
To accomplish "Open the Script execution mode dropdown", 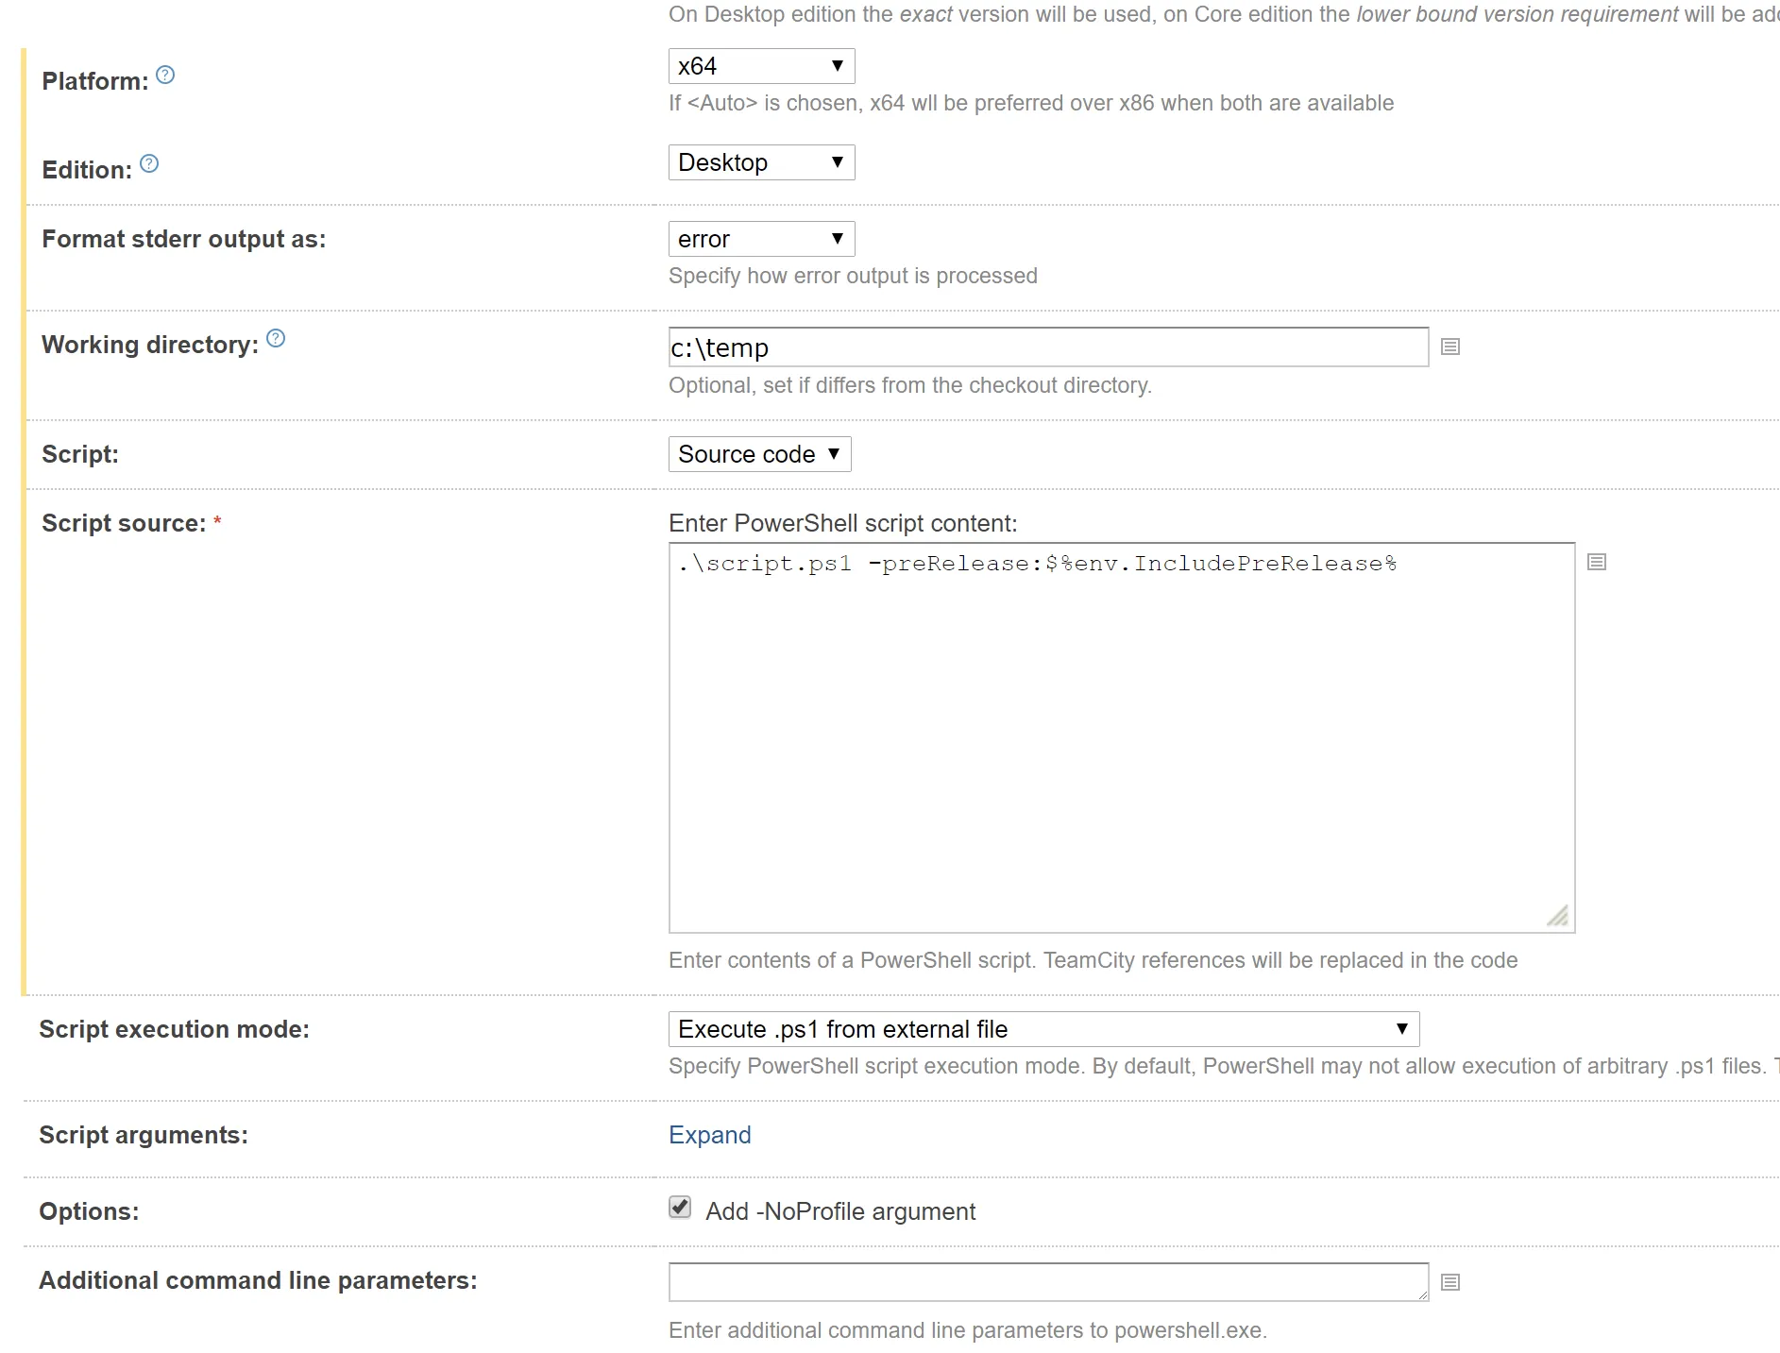I will (x=1043, y=1029).
